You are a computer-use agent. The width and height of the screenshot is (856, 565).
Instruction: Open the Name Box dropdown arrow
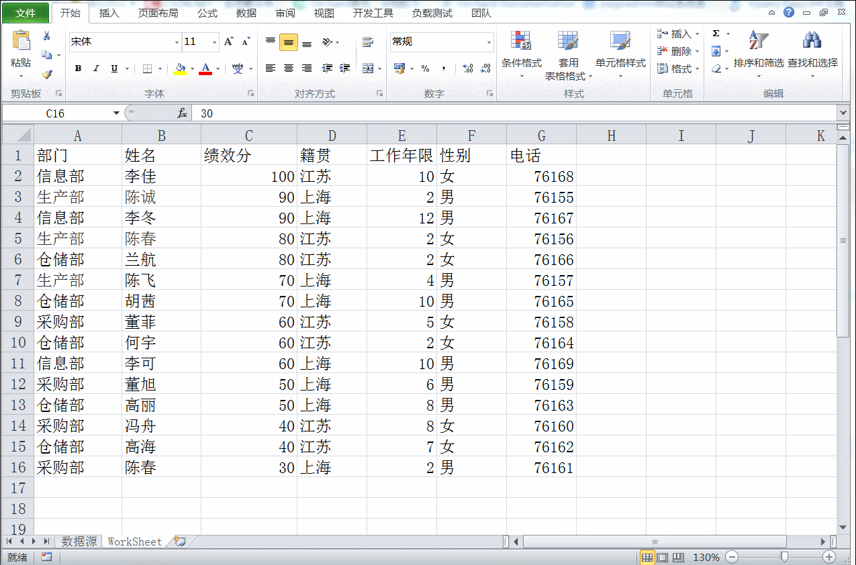tap(116, 113)
